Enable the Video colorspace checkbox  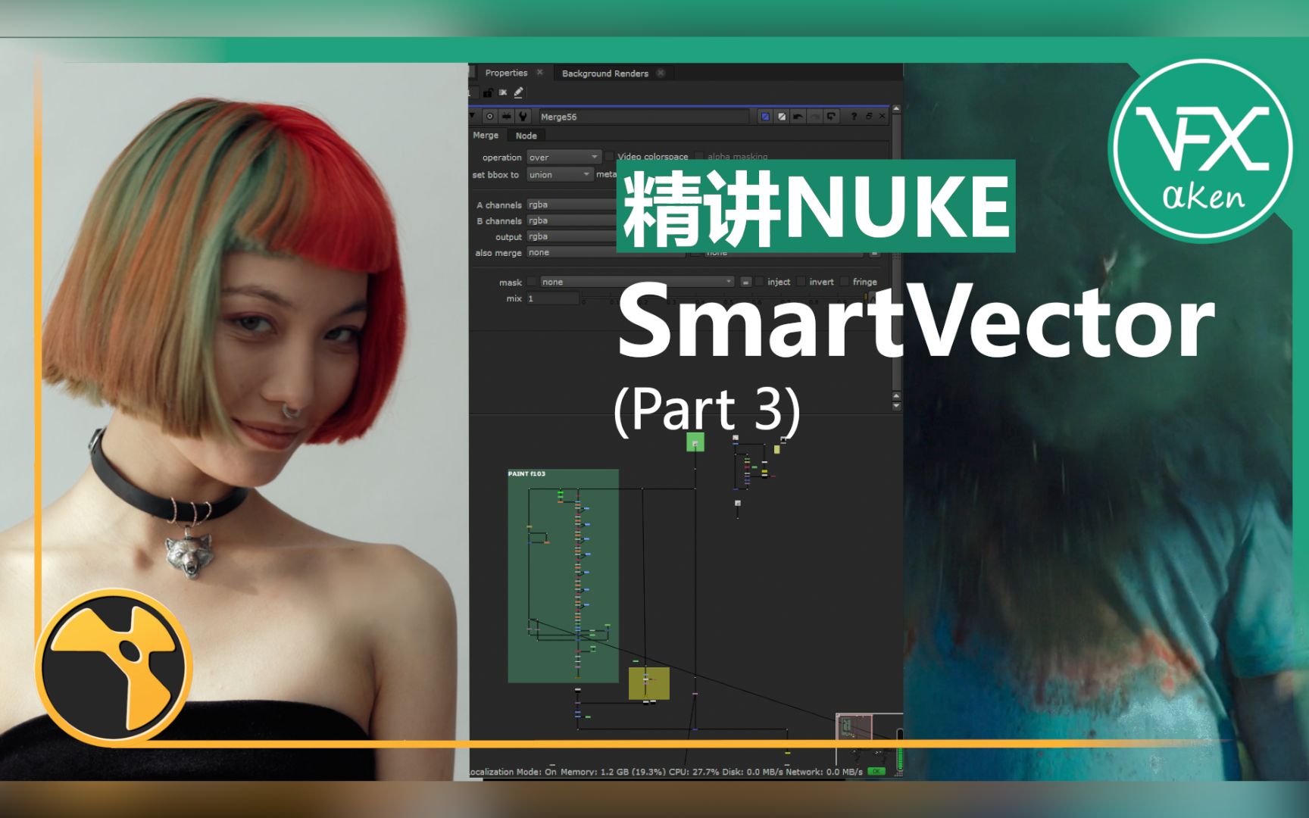tap(610, 157)
